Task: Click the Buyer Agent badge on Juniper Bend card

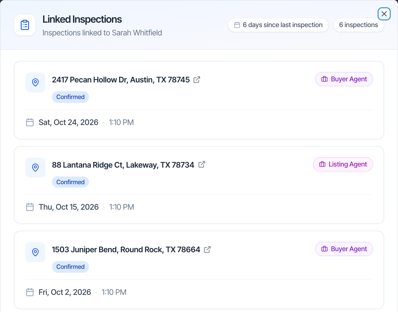Action: tap(344, 249)
